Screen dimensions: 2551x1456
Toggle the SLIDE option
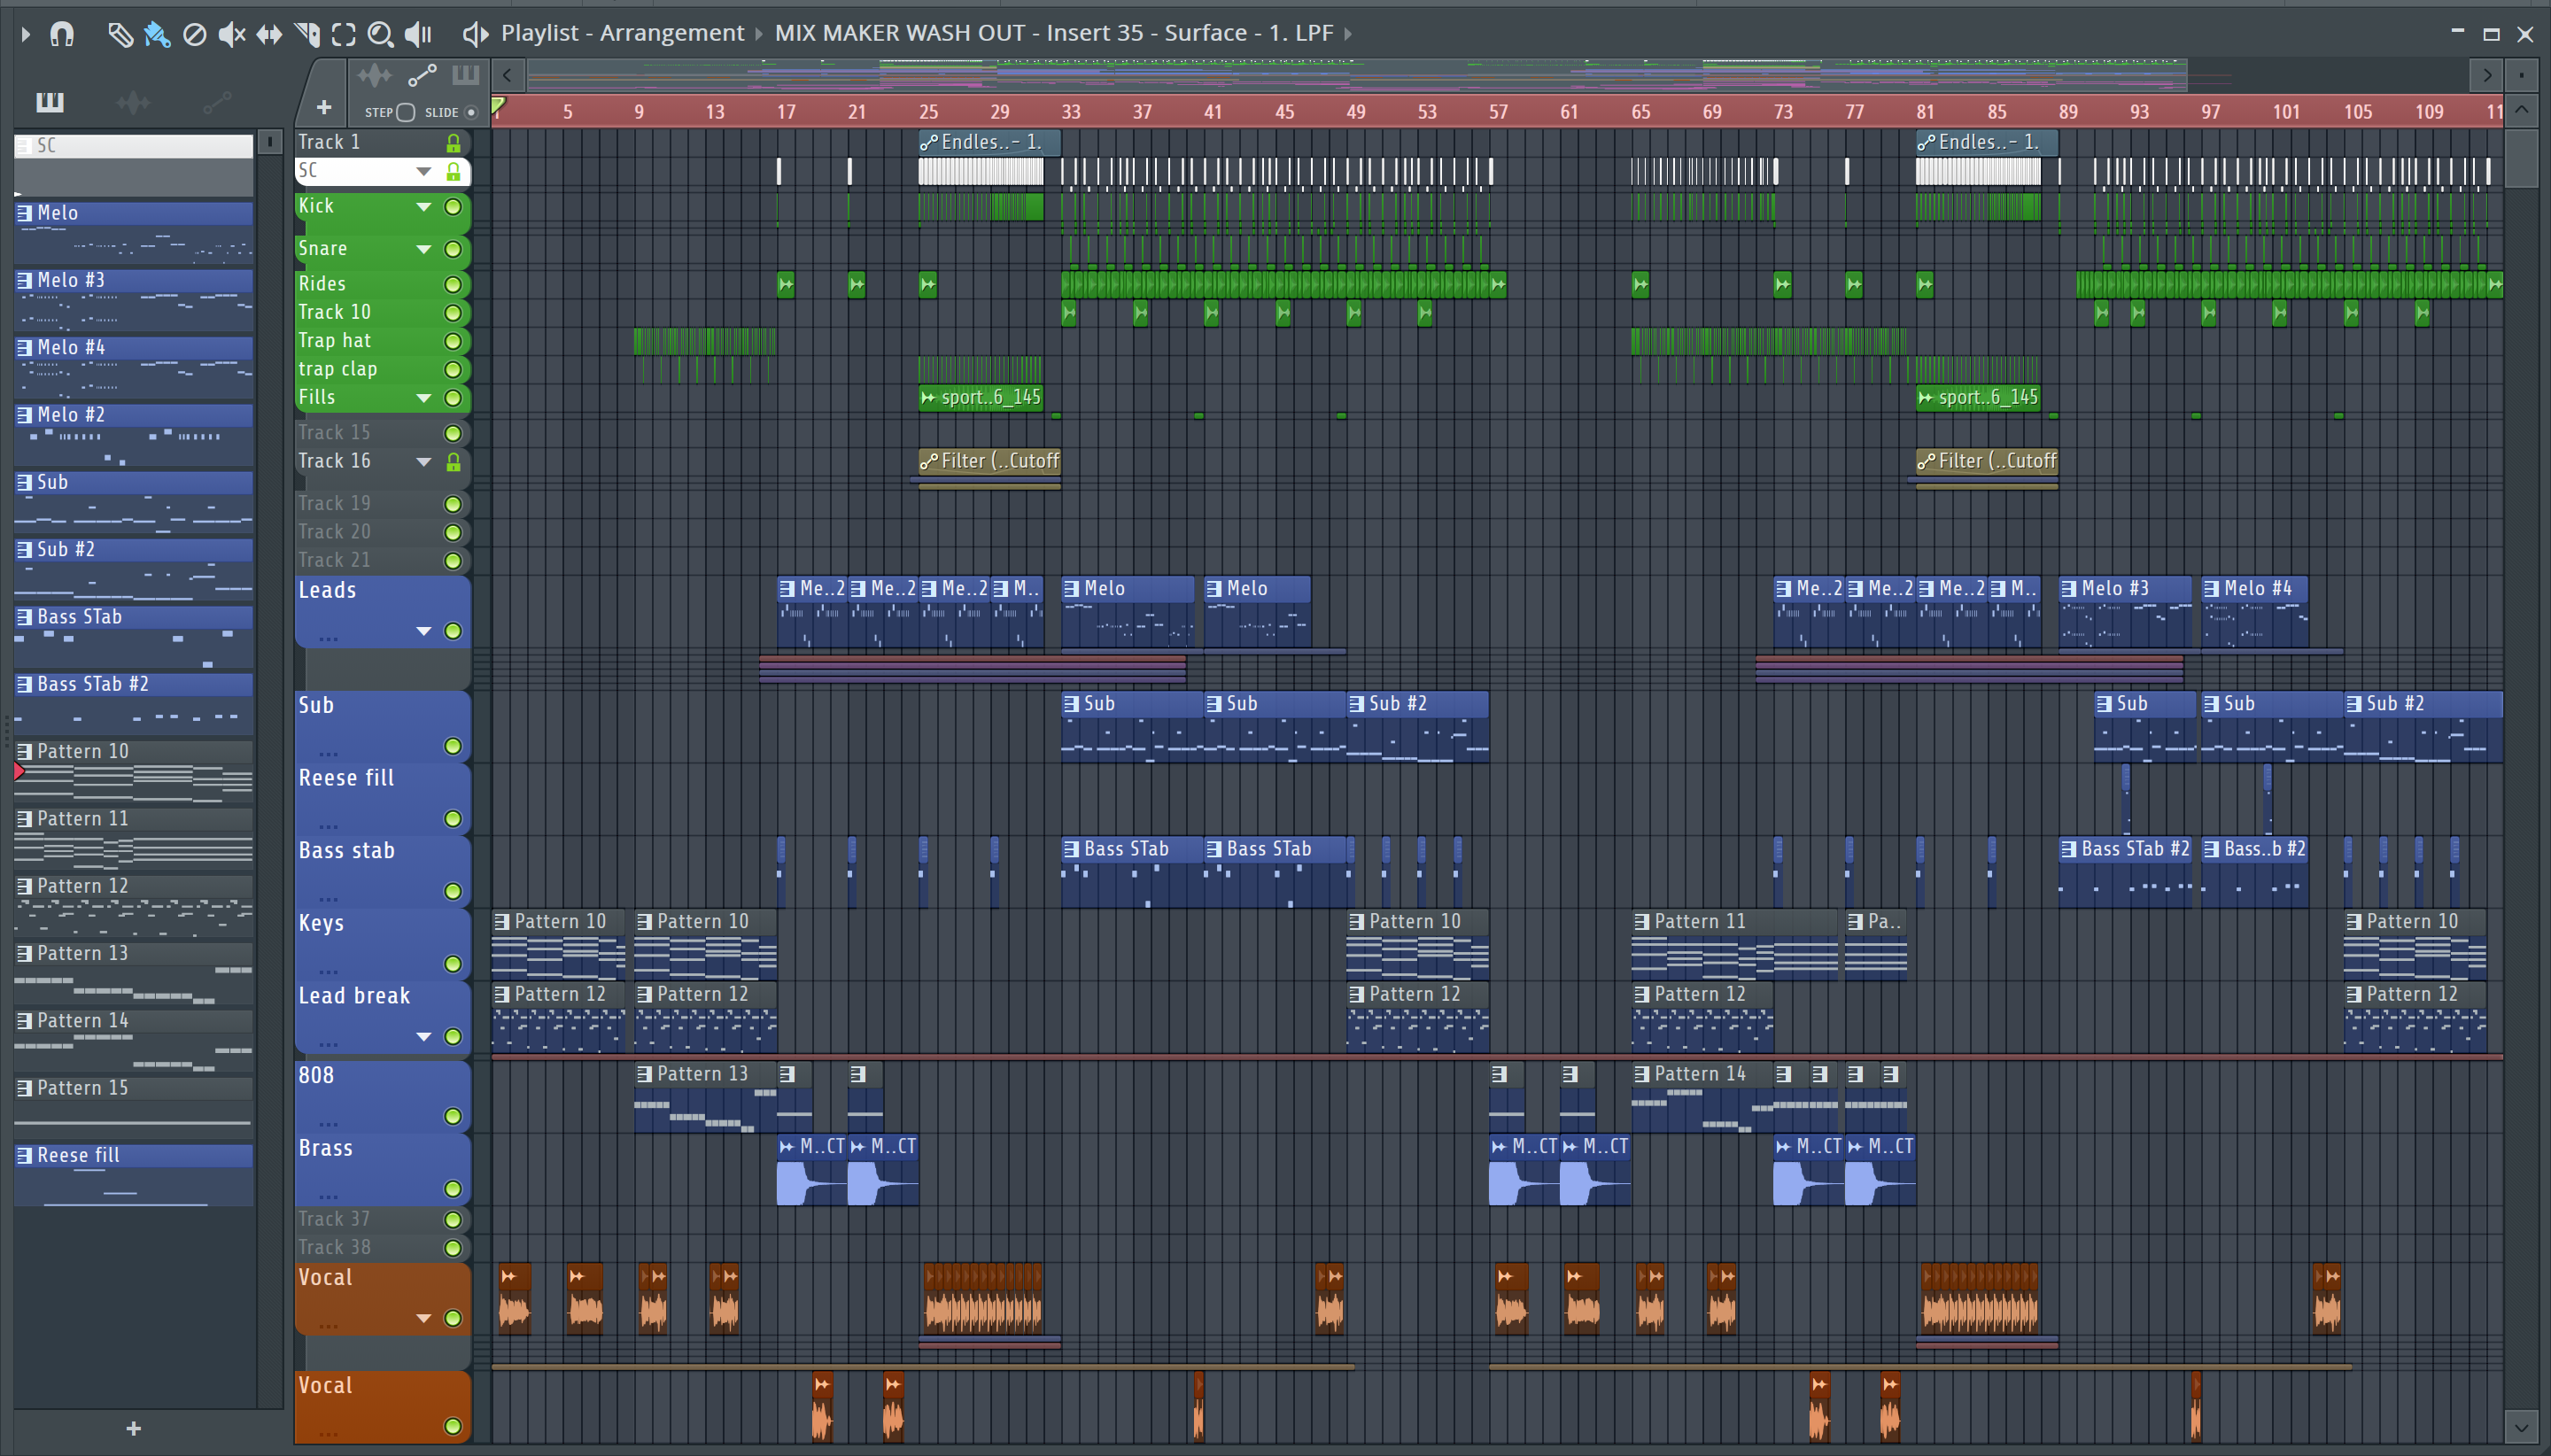coord(471,112)
